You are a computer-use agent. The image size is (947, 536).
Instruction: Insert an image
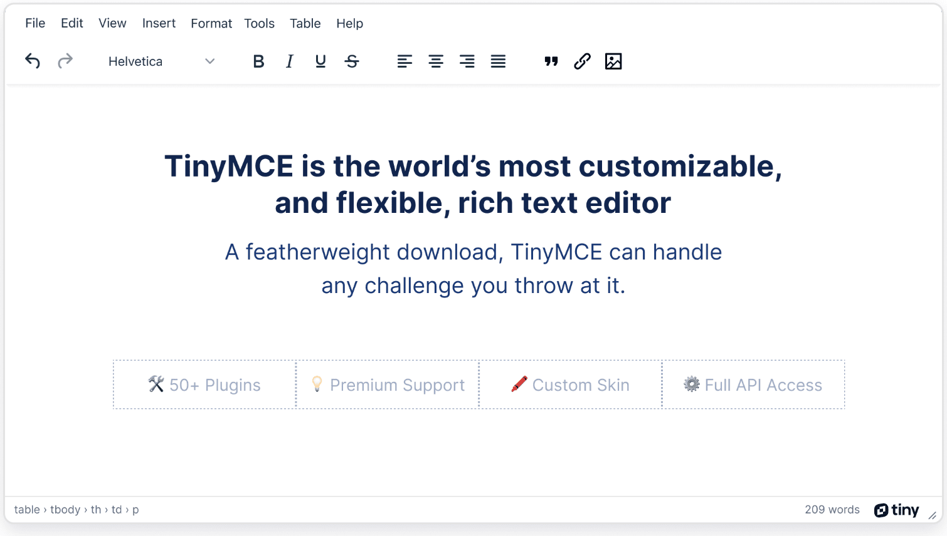coord(613,61)
